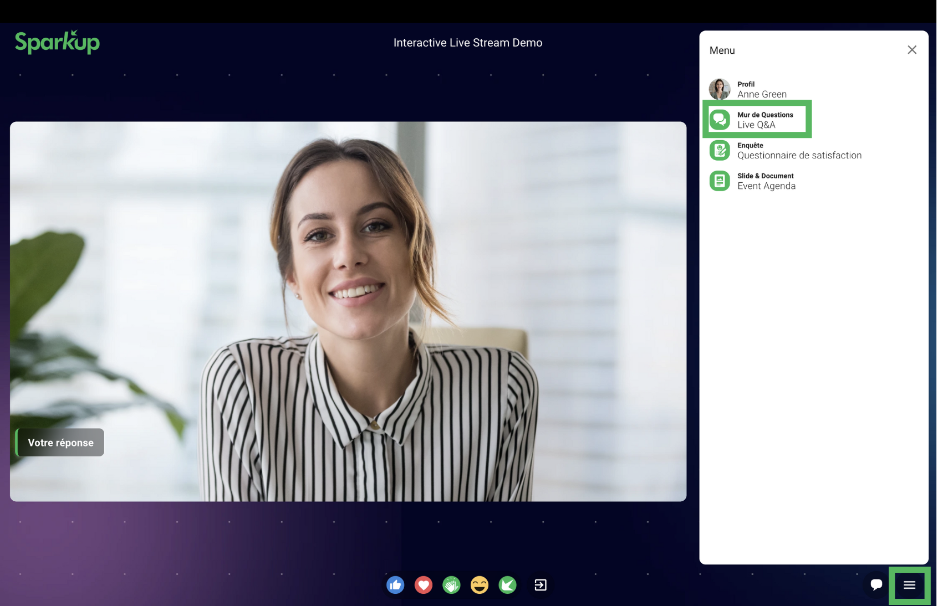
Task: Click the Sparkup logo
Action: pos(57,42)
